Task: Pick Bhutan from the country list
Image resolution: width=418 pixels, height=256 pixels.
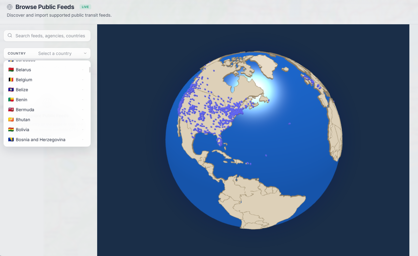Action: pyautogui.click(x=46, y=120)
